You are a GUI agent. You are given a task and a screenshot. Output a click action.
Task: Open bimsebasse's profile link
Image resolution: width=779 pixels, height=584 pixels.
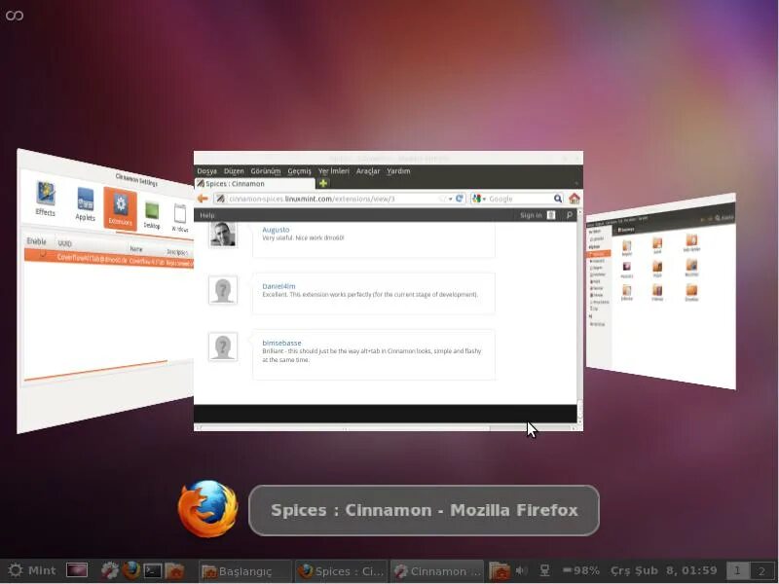pyautogui.click(x=281, y=343)
